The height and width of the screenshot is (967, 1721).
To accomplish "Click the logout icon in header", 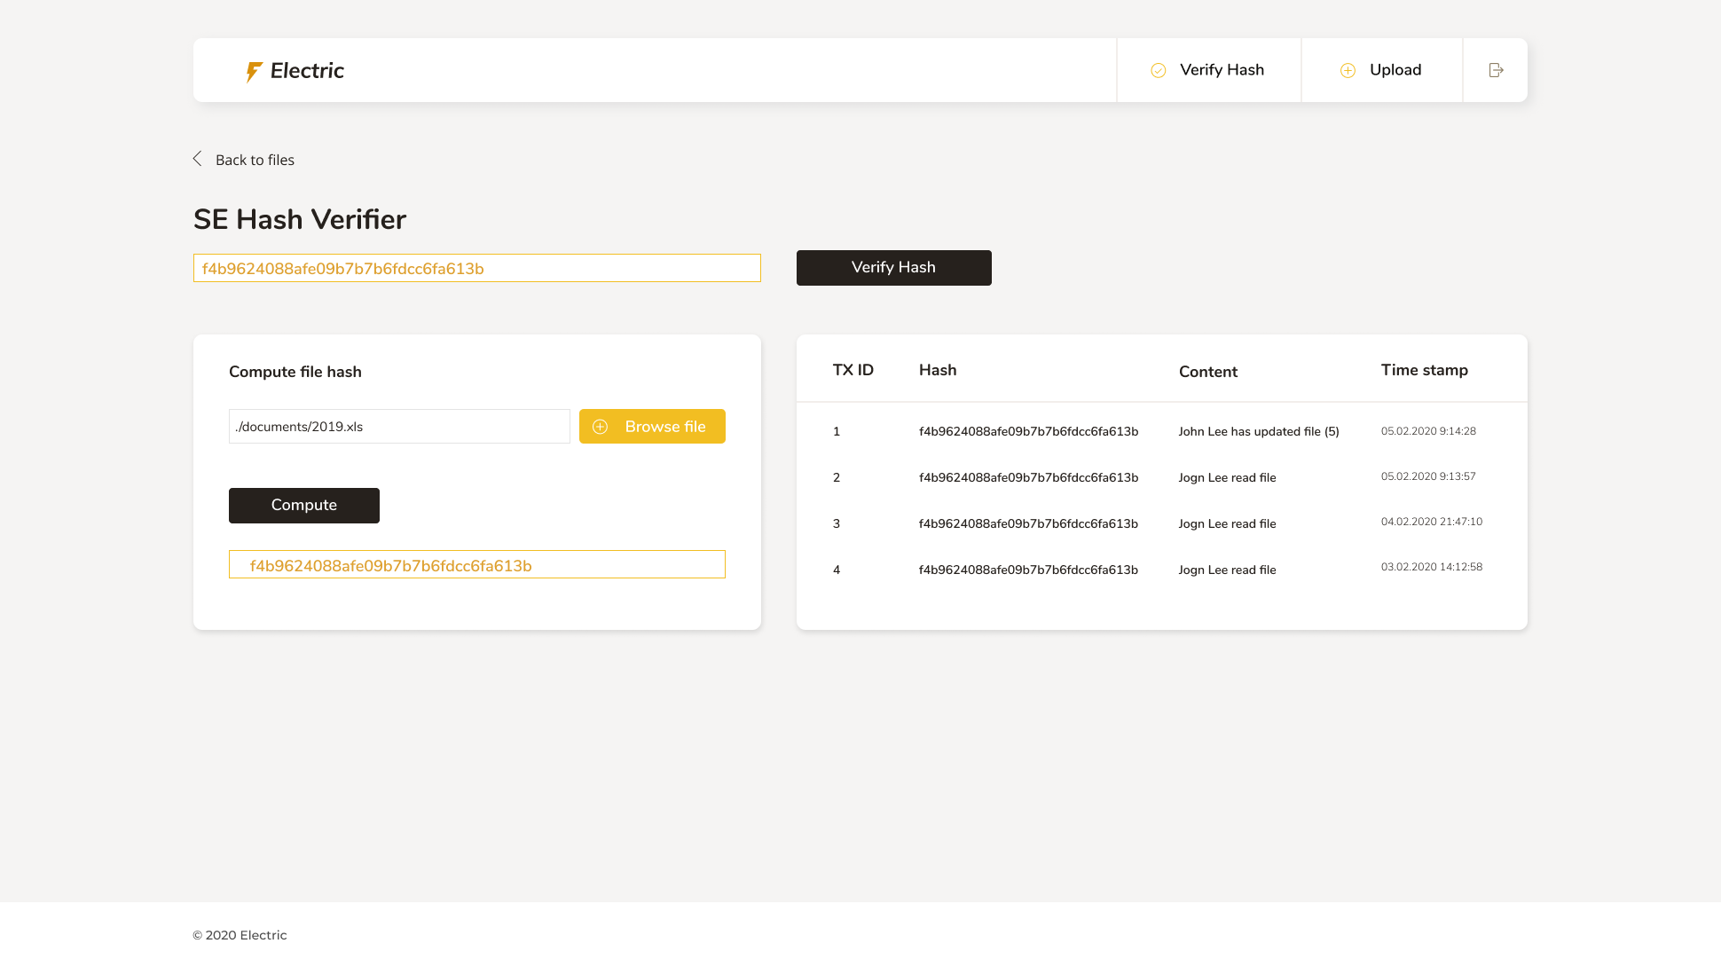I will pos(1496,70).
